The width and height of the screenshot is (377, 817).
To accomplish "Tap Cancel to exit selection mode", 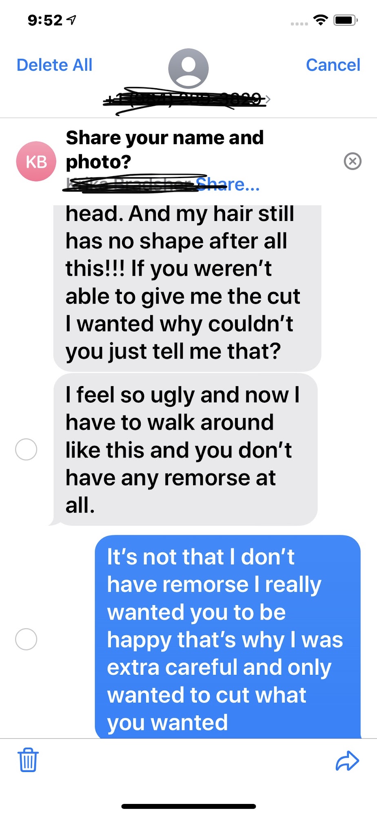I will pos(333,65).
